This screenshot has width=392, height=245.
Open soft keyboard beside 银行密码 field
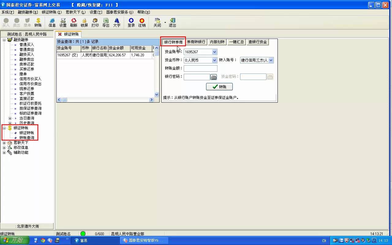tap(213, 77)
